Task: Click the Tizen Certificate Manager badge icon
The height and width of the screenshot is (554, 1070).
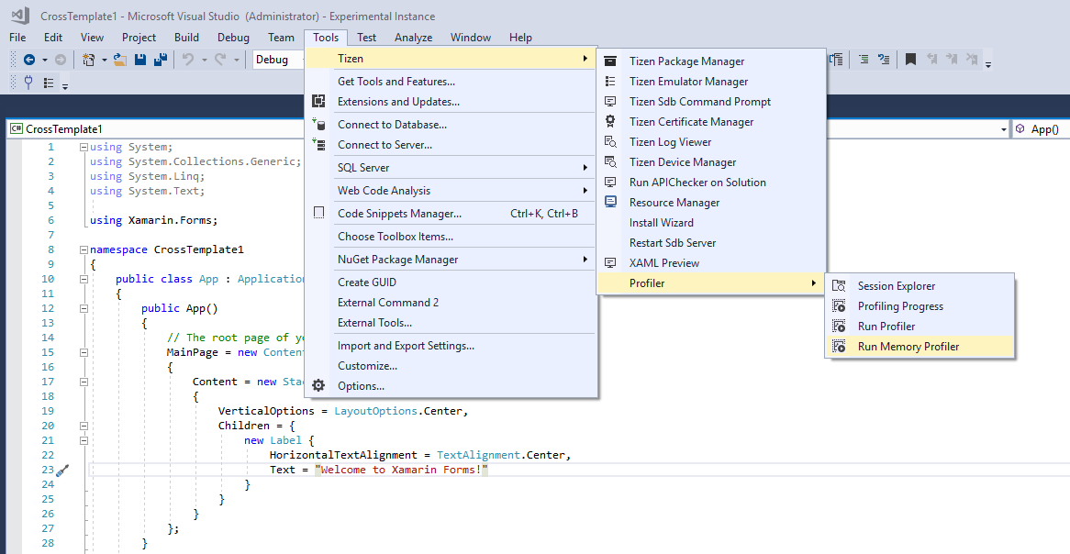Action: [609, 121]
